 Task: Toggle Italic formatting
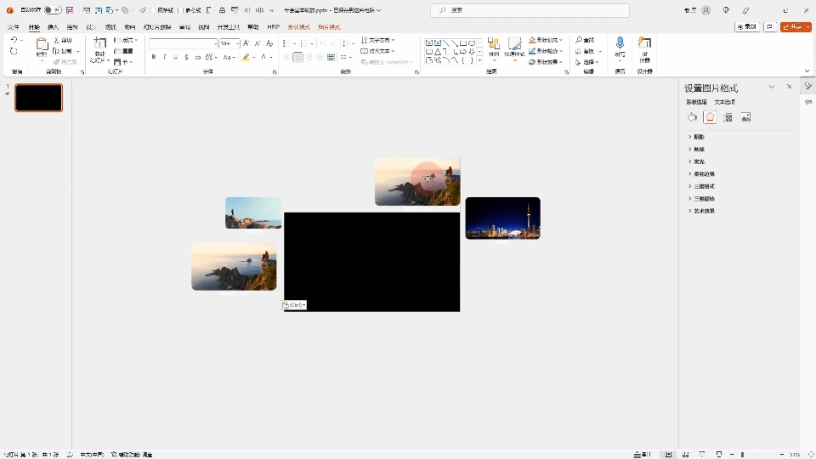[164, 57]
